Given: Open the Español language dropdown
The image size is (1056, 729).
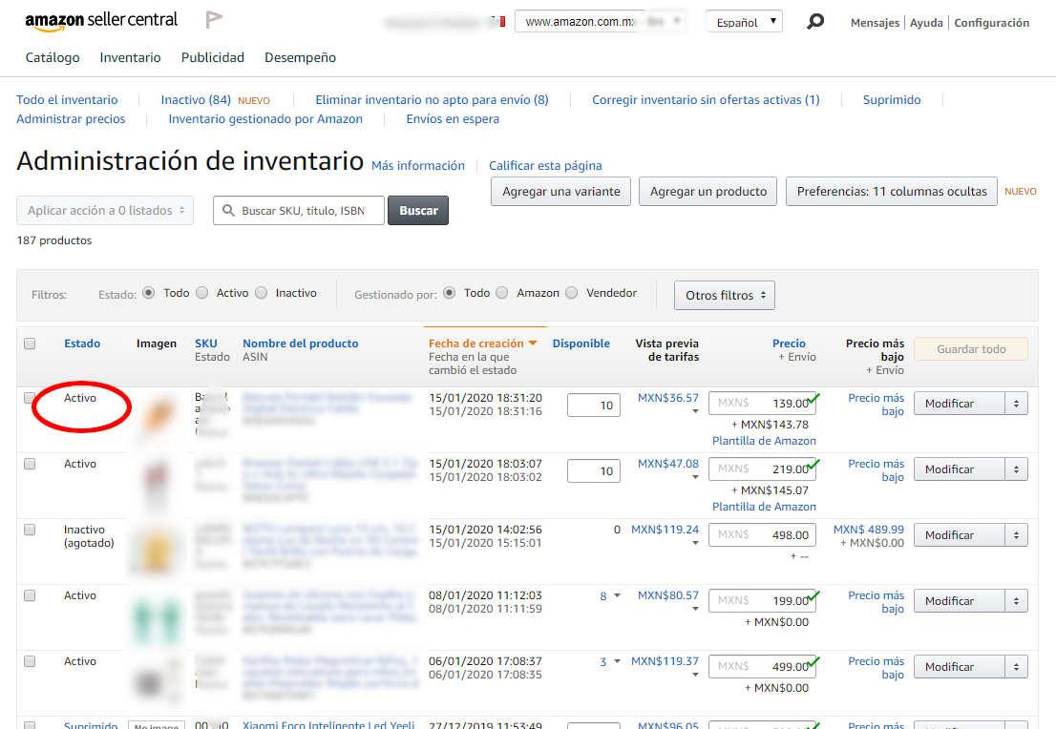Looking at the screenshot, I should pyautogui.click(x=744, y=22).
